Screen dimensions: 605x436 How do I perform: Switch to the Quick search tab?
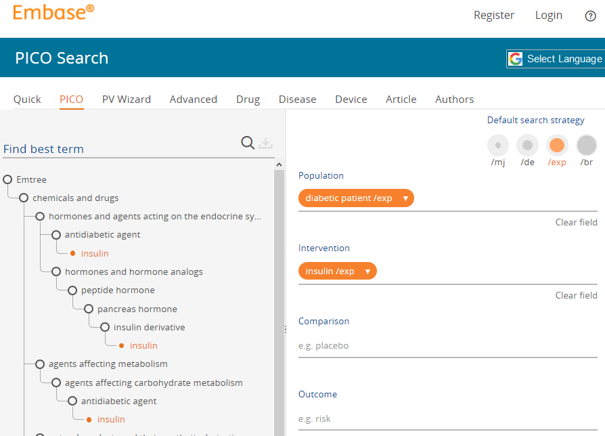(27, 100)
